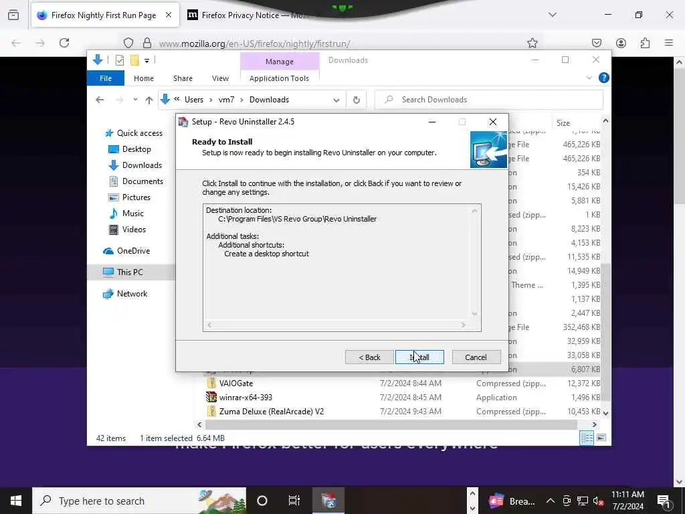Image resolution: width=685 pixels, height=514 pixels.
Task: Expand the Explorer ribbon
Action: (589, 78)
